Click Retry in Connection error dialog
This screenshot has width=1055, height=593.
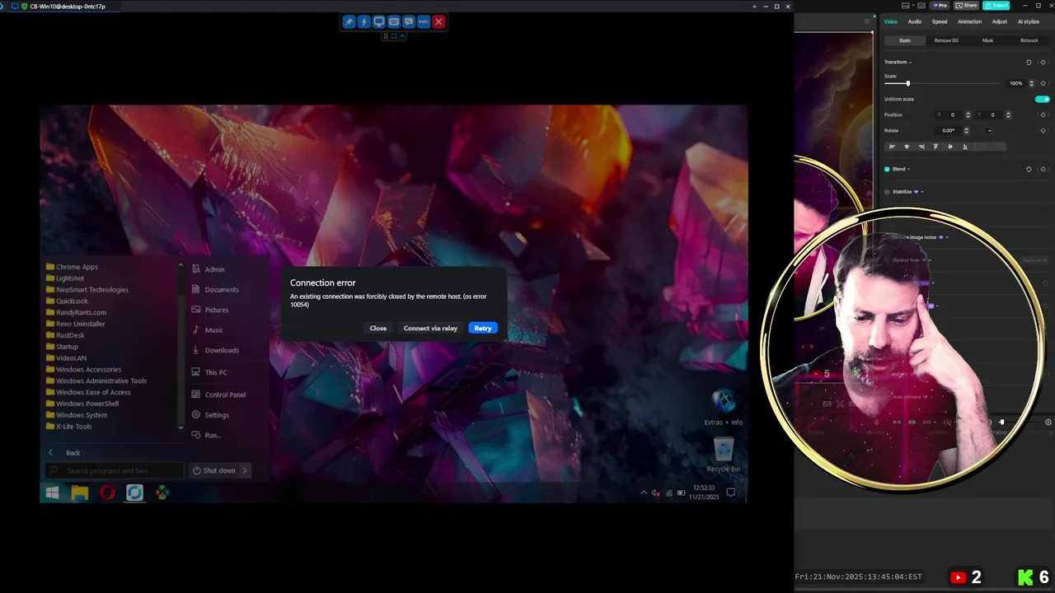483,328
